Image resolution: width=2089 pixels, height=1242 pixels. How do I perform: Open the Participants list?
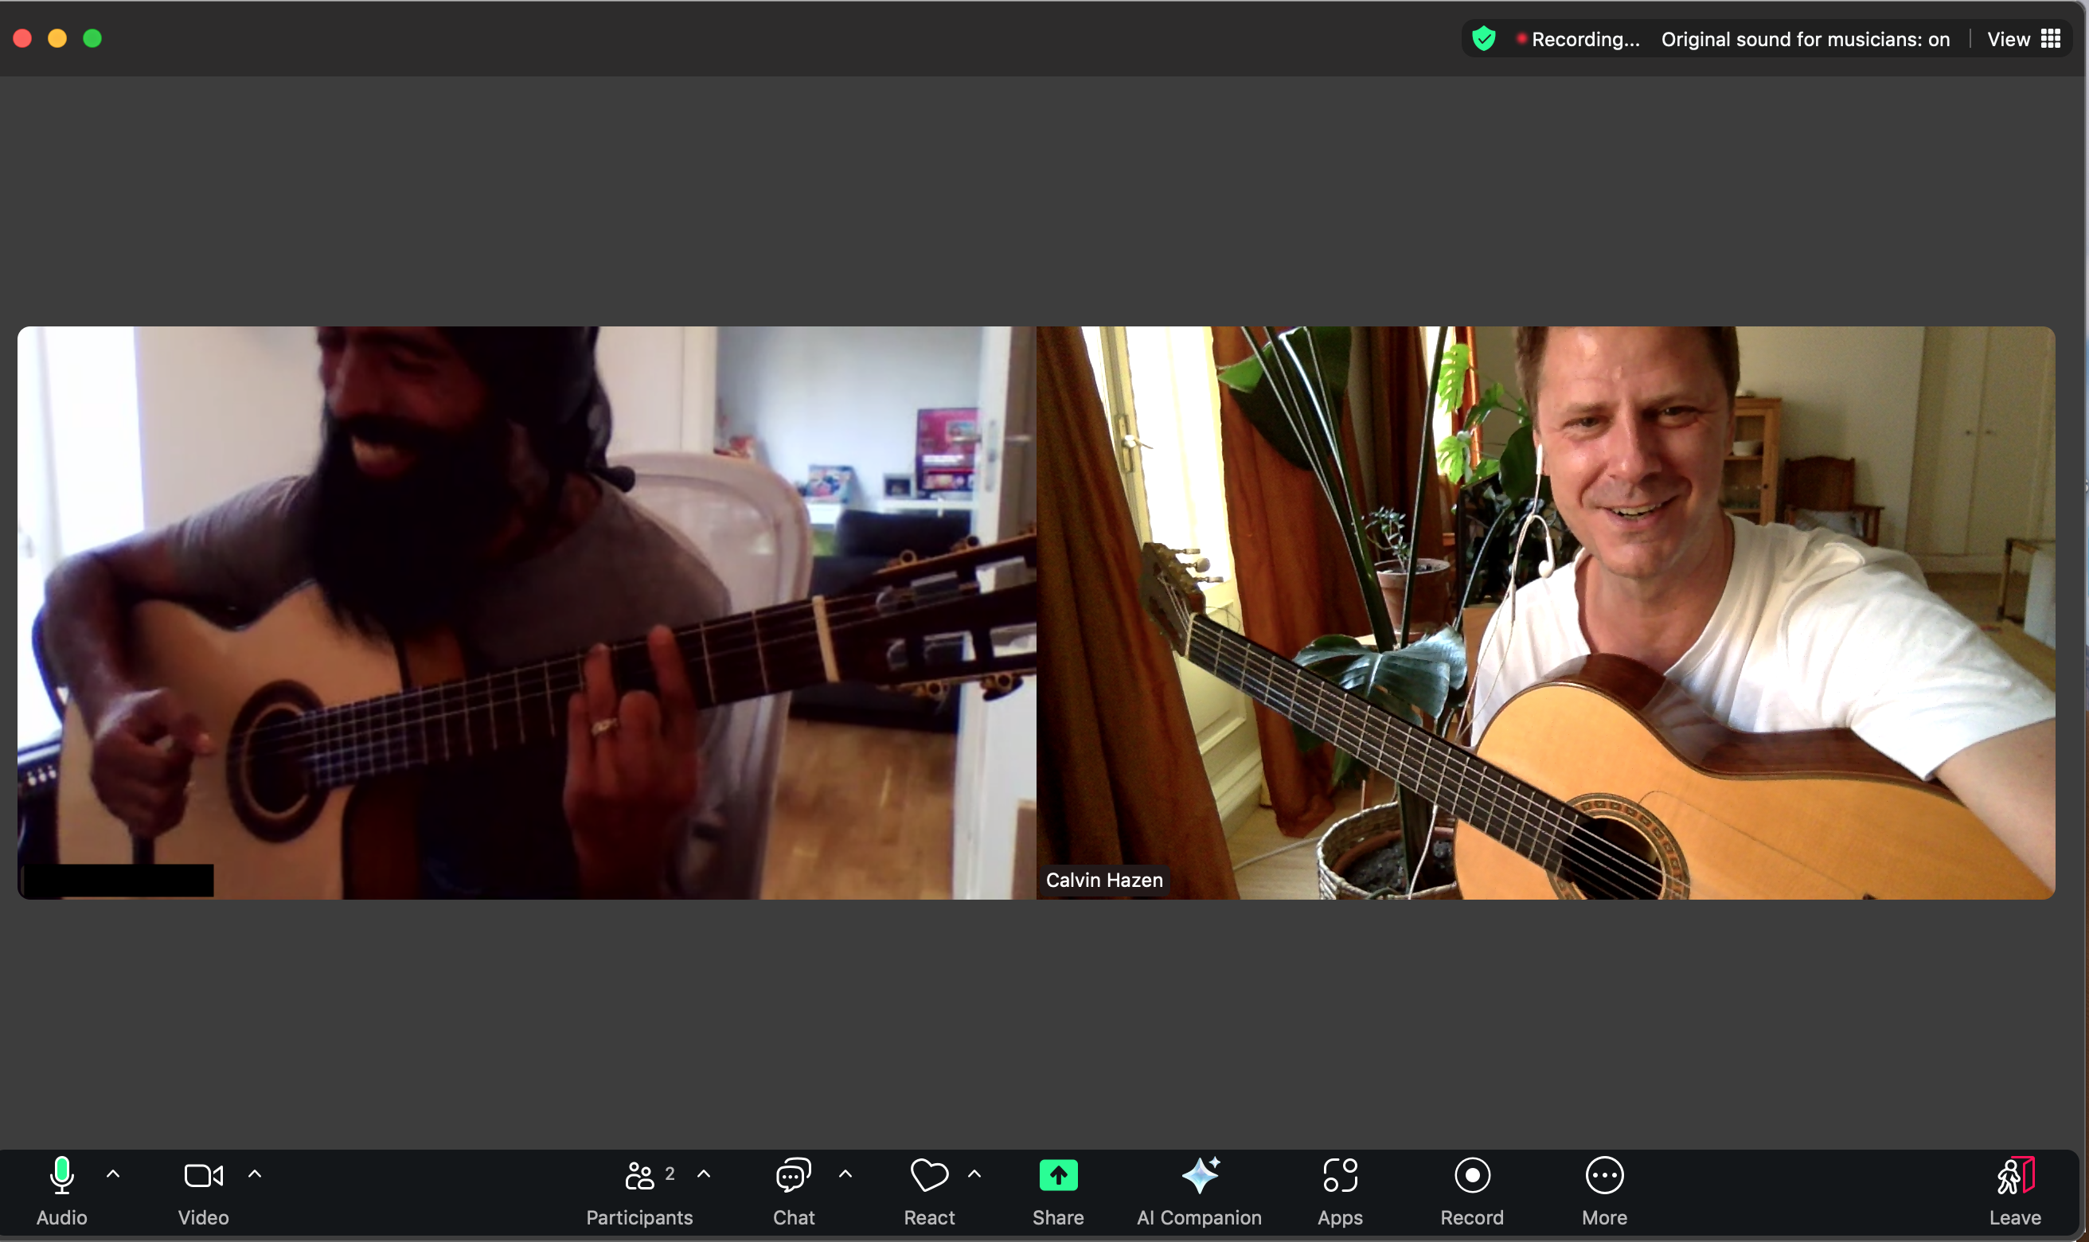point(638,1174)
